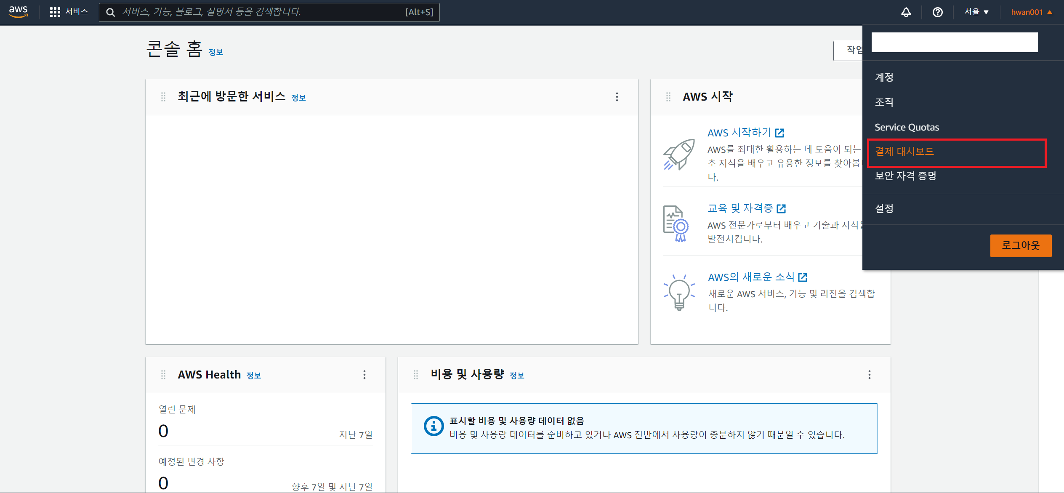The image size is (1064, 493).
Task: Expand the 서울 region dropdown
Action: pyautogui.click(x=976, y=12)
